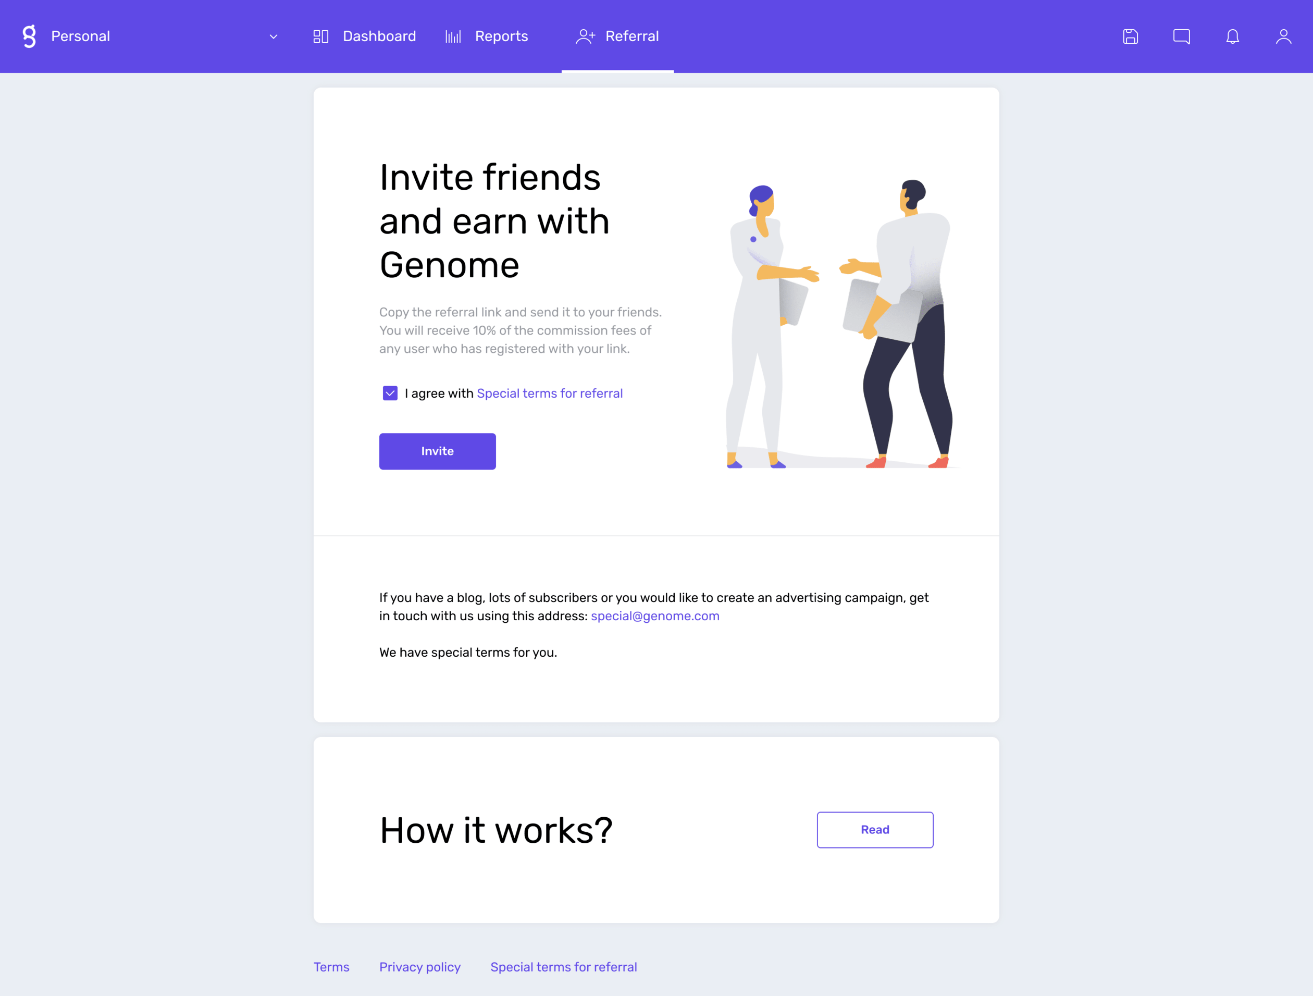Click the Dashboard navigation icon

point(321,36)
